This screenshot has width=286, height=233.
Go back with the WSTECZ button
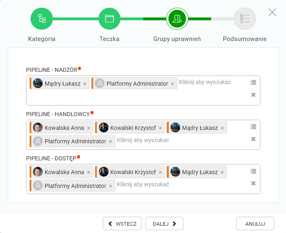[122, 224]
